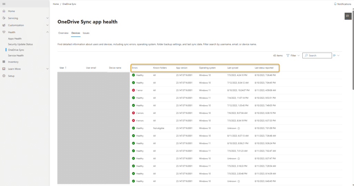
Task: Open Service Health in sidebar
Action: [16, 56]
